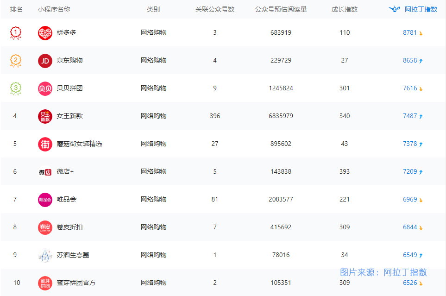This screenshot has height=296, width=446.
Task: Click the orange rank 2 medal badge
Action: tap(16, 61)
